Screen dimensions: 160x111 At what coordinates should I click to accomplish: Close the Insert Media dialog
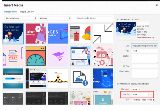pos(157,5)
